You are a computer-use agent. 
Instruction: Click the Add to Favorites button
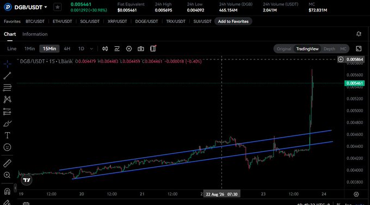(233, 21)
